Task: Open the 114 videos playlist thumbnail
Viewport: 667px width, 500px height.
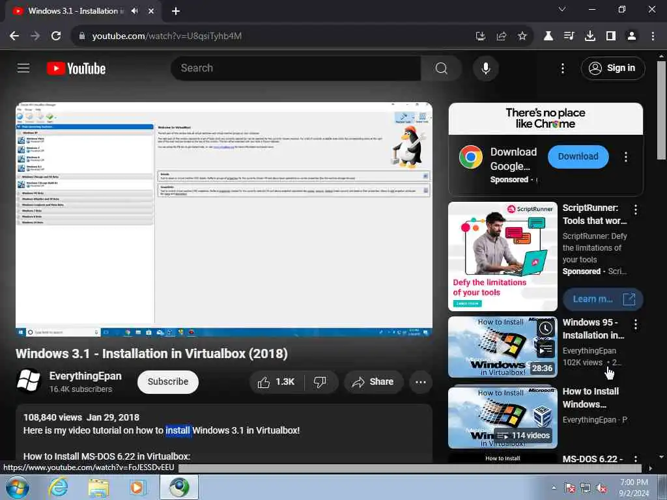Action: 503,417
